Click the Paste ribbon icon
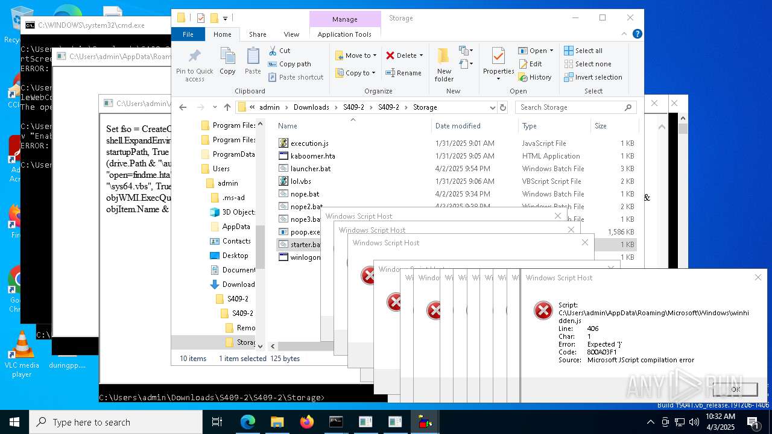 (253, 57)
